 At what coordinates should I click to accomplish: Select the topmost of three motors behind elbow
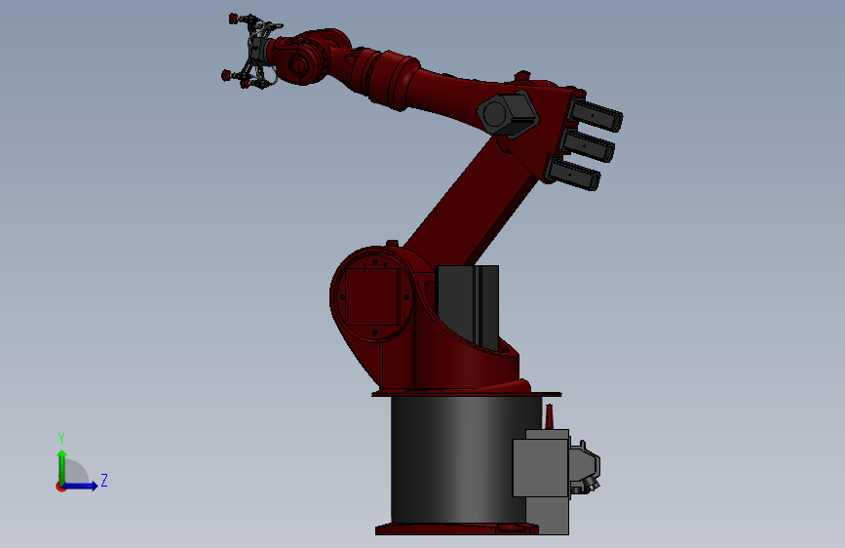pyautogui.click(x=596, y=115)
